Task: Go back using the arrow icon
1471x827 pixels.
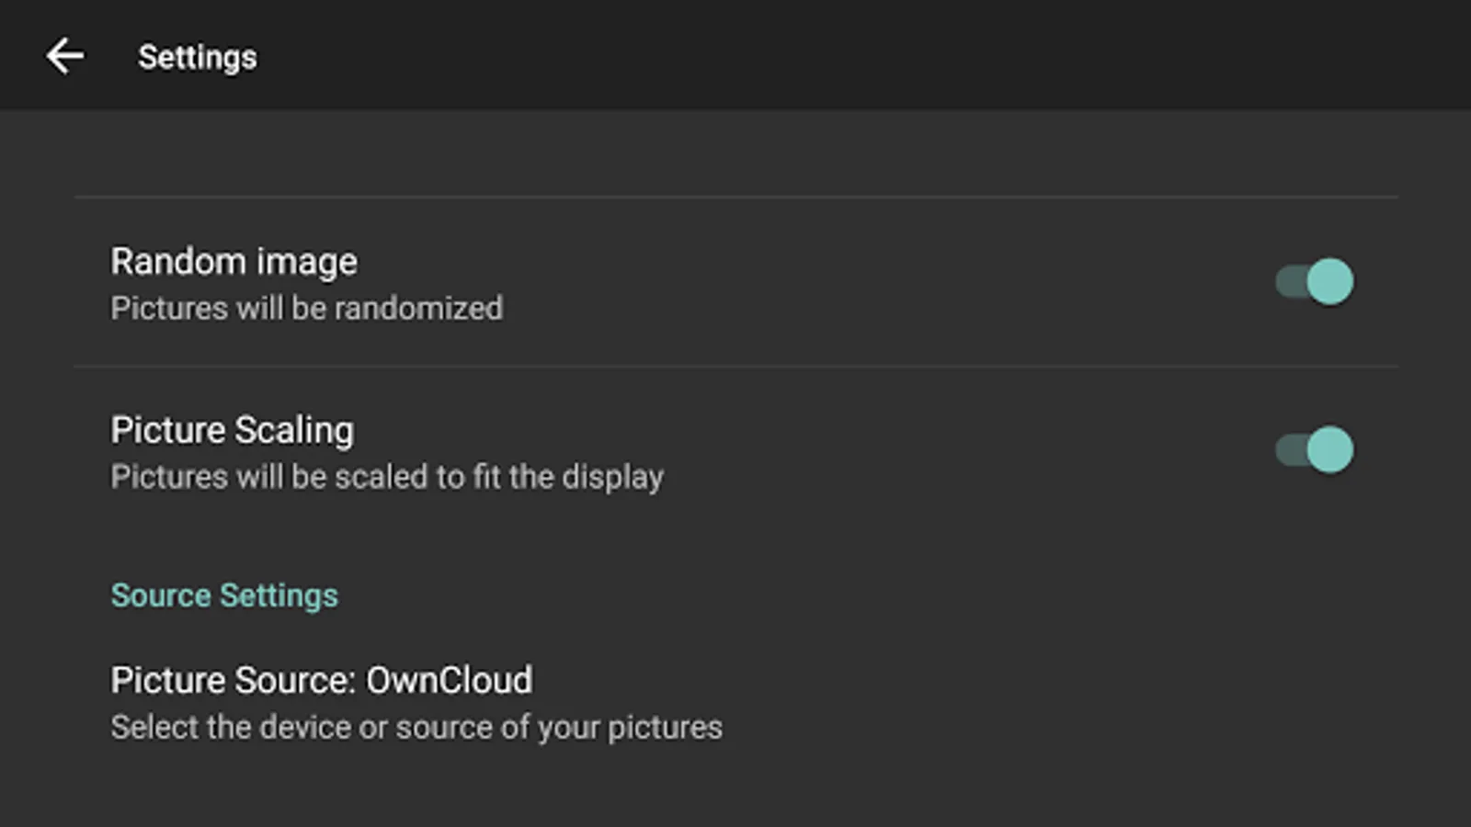Action: (65, 56)
